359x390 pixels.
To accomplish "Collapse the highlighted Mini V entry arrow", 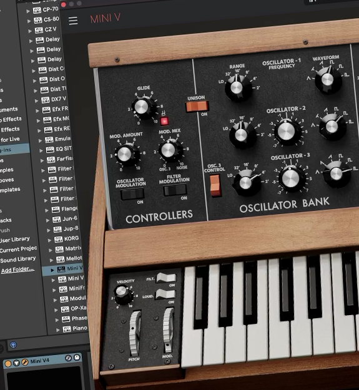I will [x=52, y=270].
